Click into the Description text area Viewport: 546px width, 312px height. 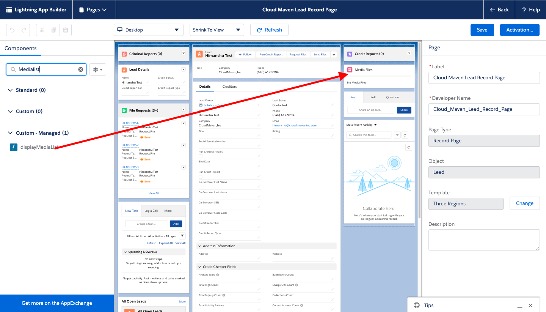coord(484,240)
